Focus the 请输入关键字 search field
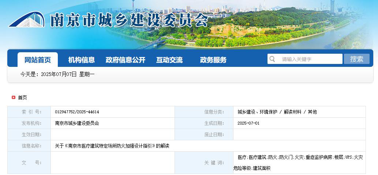Screen dimensions: 378x175 (x=305, y=59)
